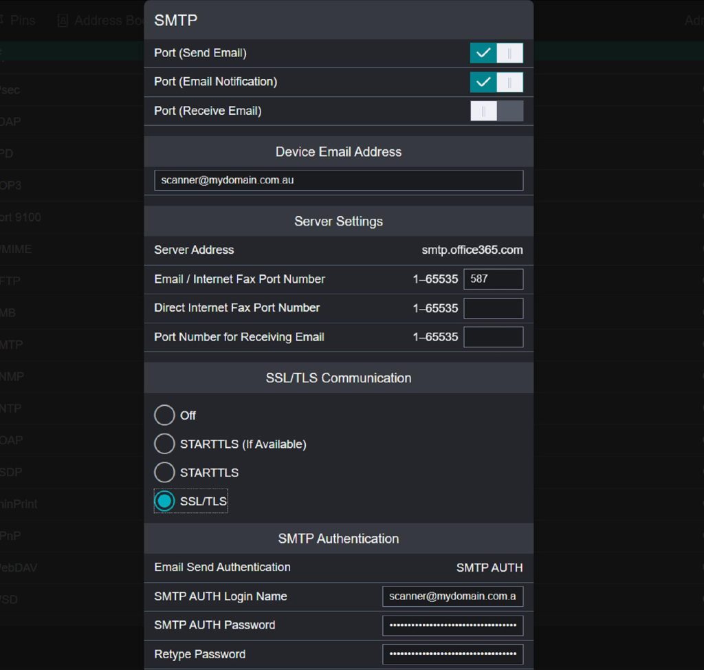Open the Server Address smtp.office365.com setting
Image resolution: width=704 pixels, height=670 pixels.
(x=472, y=250)
